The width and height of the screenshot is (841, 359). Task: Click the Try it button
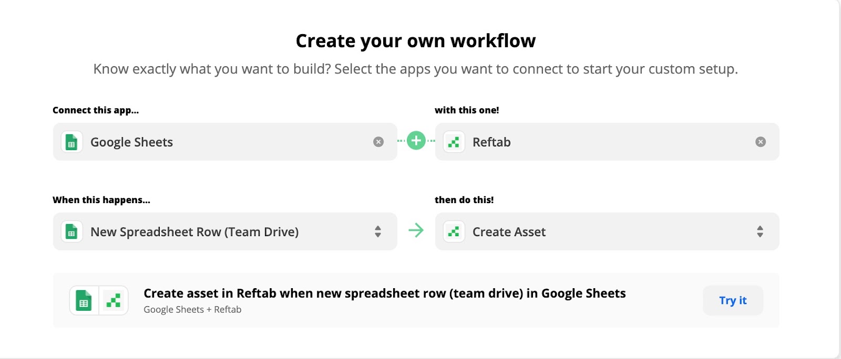(733, 300)
